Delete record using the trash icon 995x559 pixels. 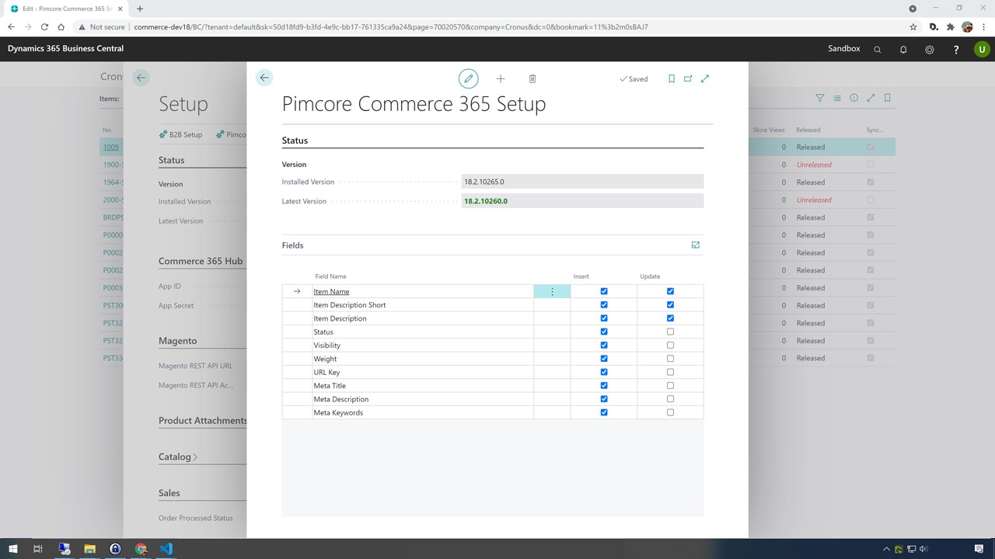coord(532,78)
